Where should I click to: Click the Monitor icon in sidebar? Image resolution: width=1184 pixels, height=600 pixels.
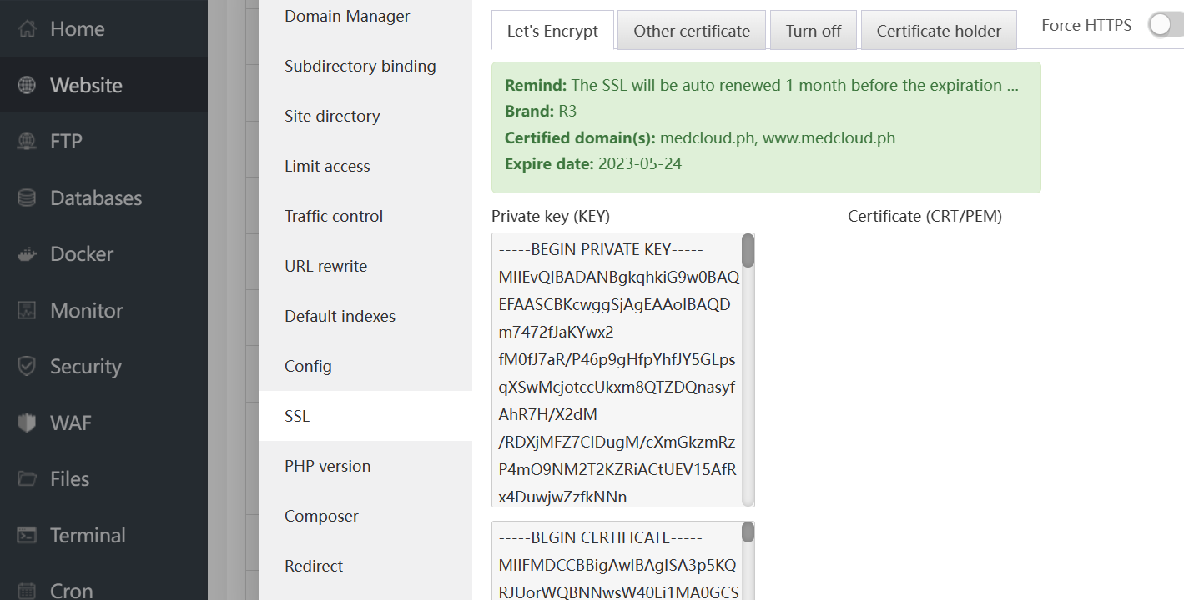tap(28, 311)
